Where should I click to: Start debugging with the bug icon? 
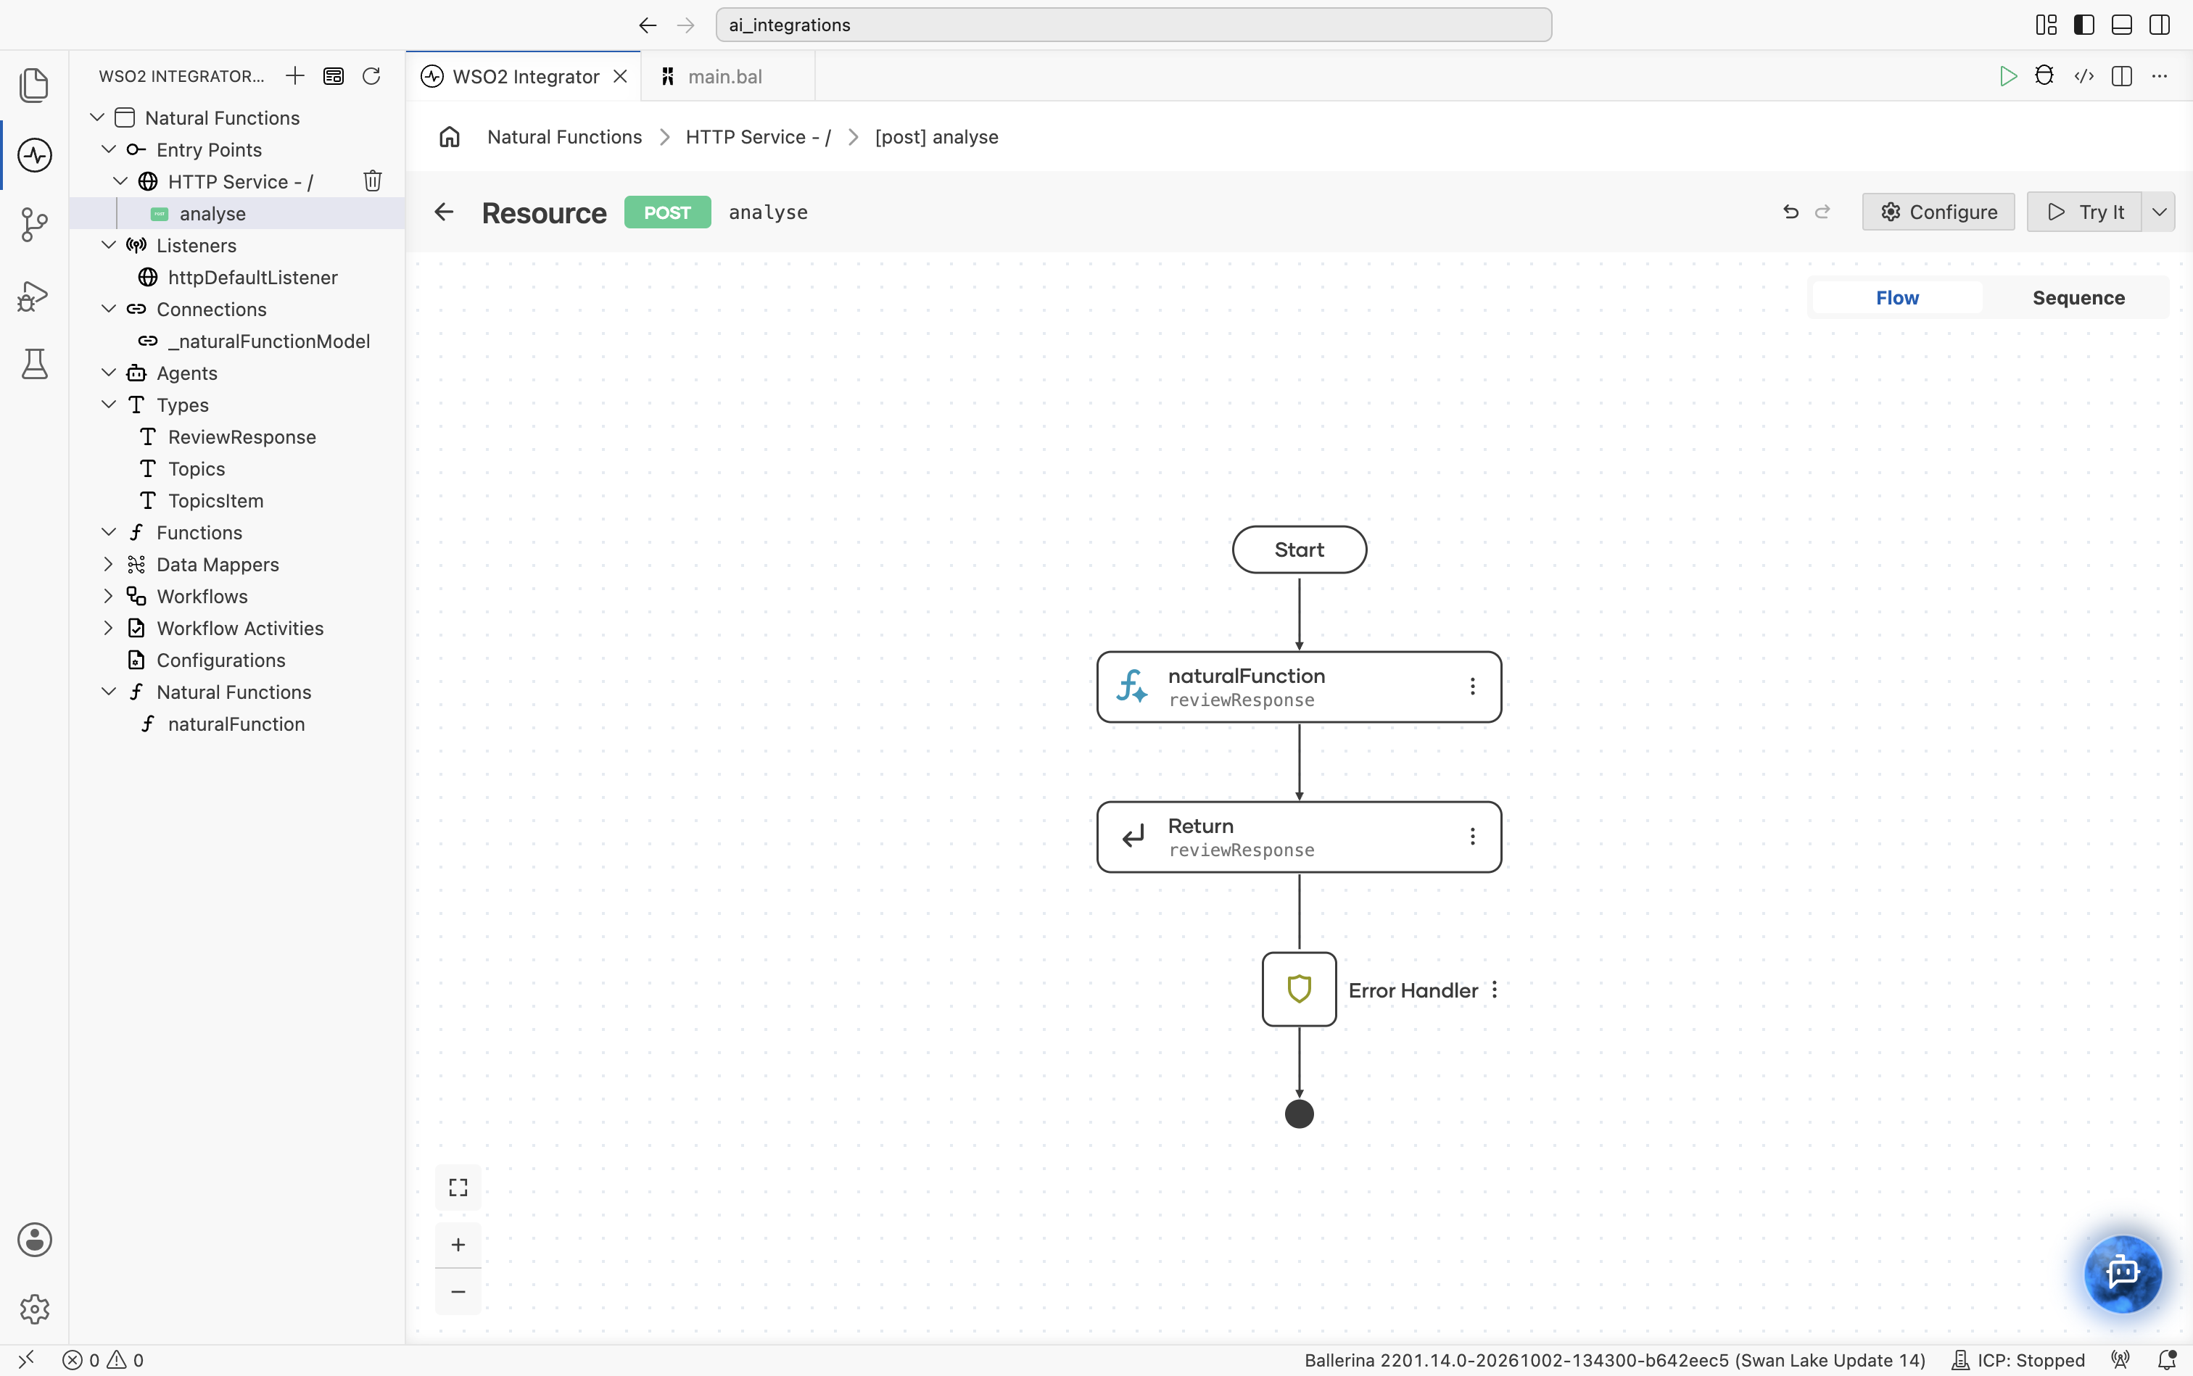coord(2044,76)
